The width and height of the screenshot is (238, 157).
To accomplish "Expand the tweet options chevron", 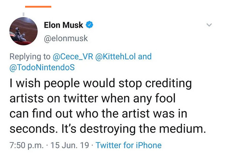I will (209, 25).
